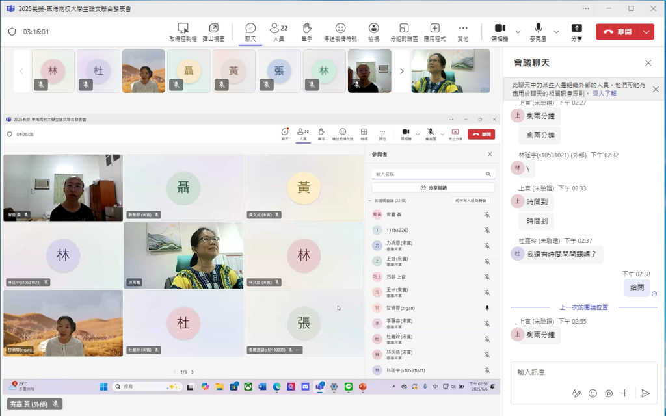Click the shield security icon beside timer
The height and width of the screenshot is (416, 666).
point(12,32)
